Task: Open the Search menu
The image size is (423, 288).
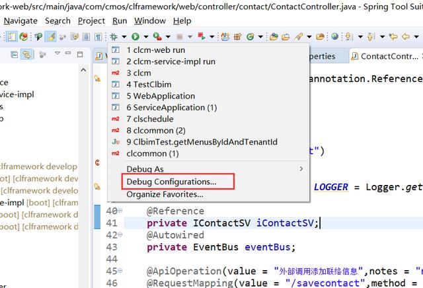Action: pyautogui.click(x=58, y=20)
